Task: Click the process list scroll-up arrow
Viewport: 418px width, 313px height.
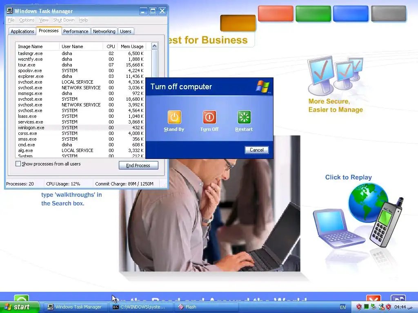Action: pyautogui.click(x=154, y=46)
